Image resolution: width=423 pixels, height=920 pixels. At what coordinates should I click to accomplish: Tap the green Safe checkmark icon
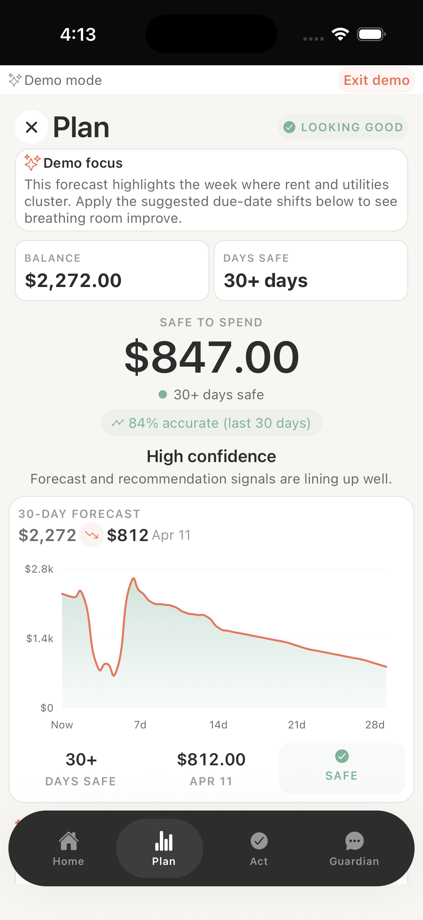[342, 756]
